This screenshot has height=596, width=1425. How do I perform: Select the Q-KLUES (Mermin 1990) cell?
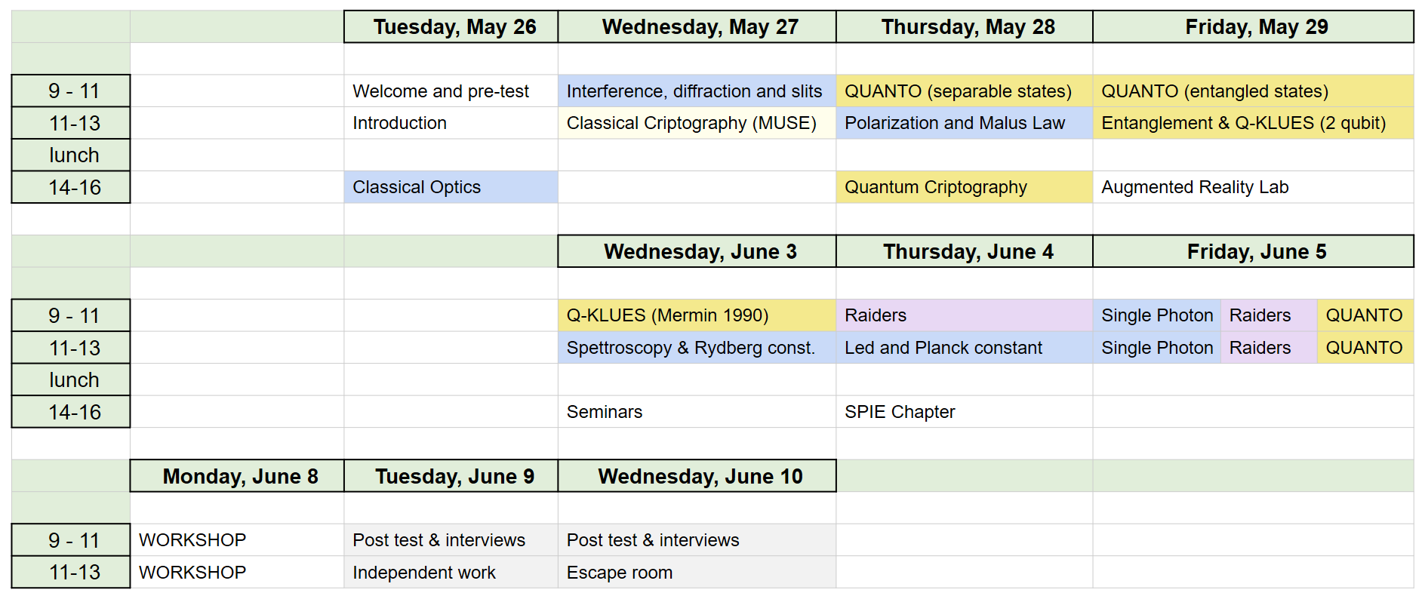point(697,315)
